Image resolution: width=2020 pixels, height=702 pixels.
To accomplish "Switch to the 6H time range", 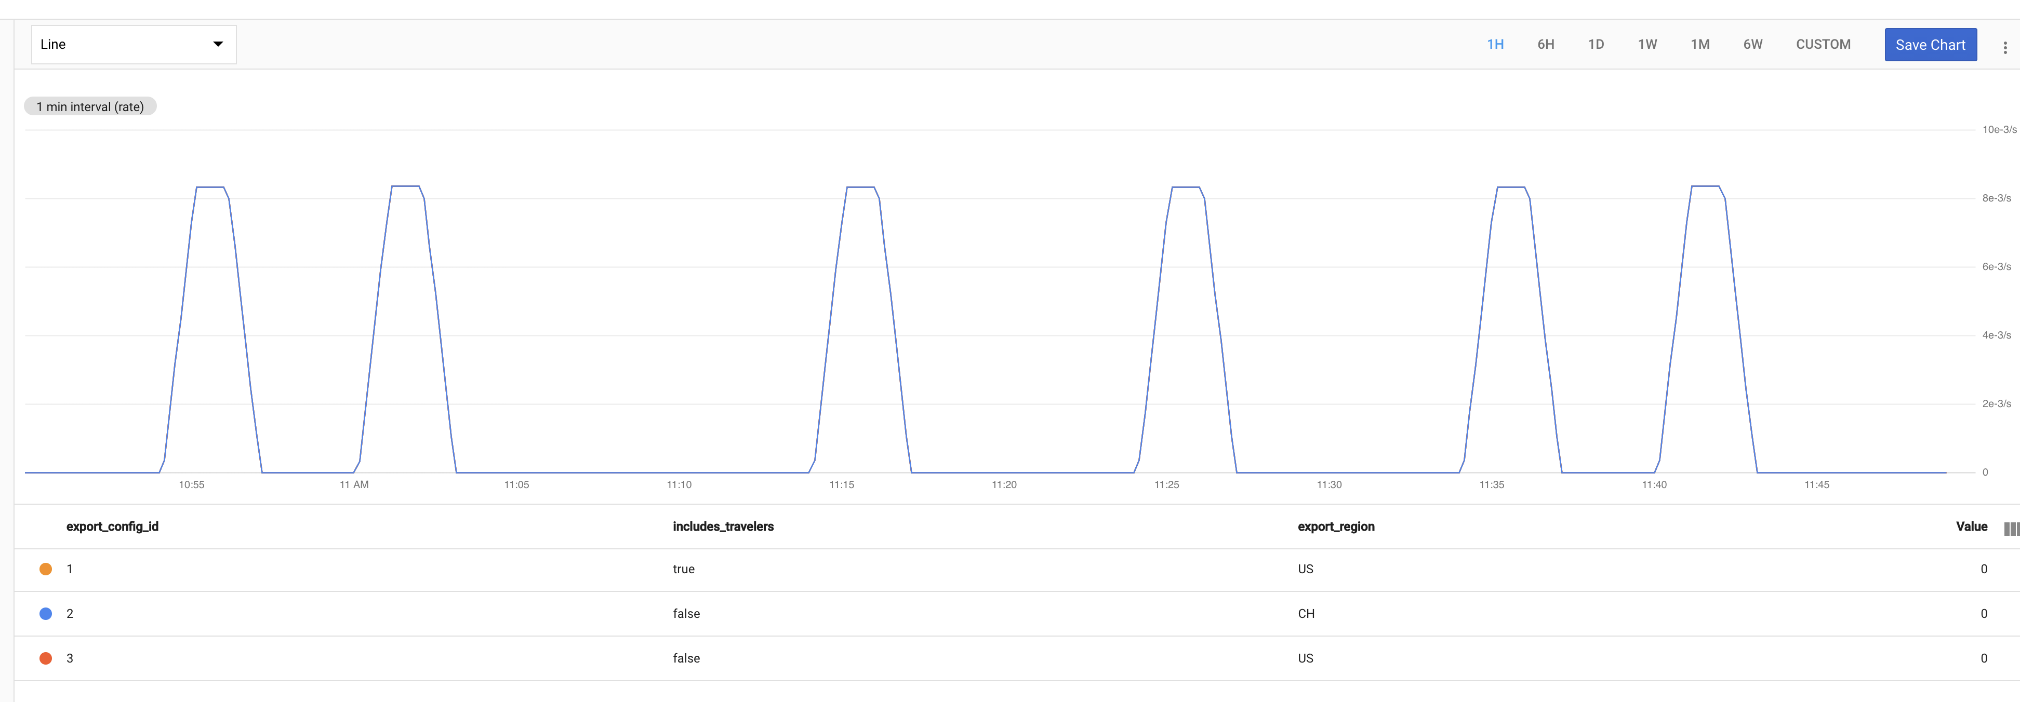I will 1545,45.
